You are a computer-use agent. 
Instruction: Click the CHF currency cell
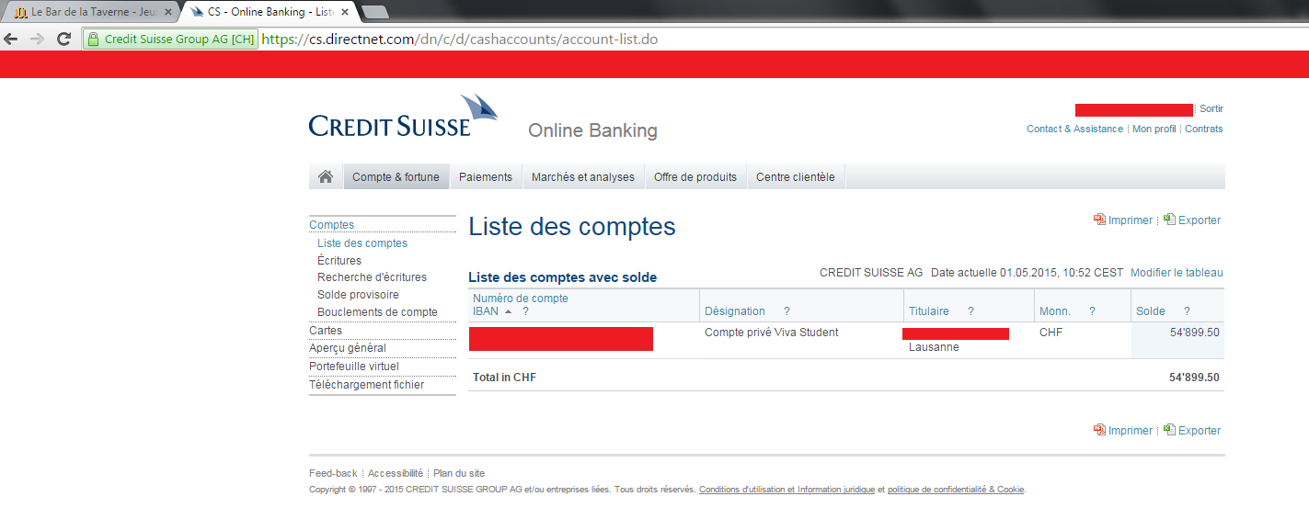[x=1051, y=333]
